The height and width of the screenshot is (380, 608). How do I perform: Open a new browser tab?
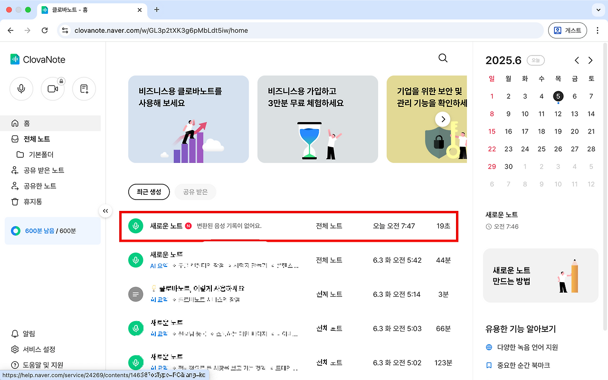157,9
